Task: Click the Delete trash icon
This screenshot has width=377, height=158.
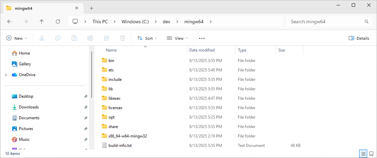Action: coord(123,38)
